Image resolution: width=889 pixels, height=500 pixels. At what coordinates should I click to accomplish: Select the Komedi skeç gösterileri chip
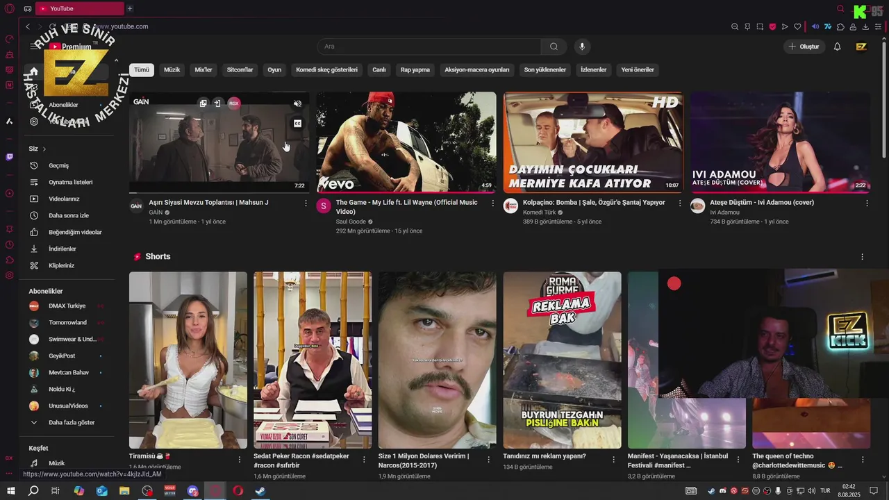[326, 69]
